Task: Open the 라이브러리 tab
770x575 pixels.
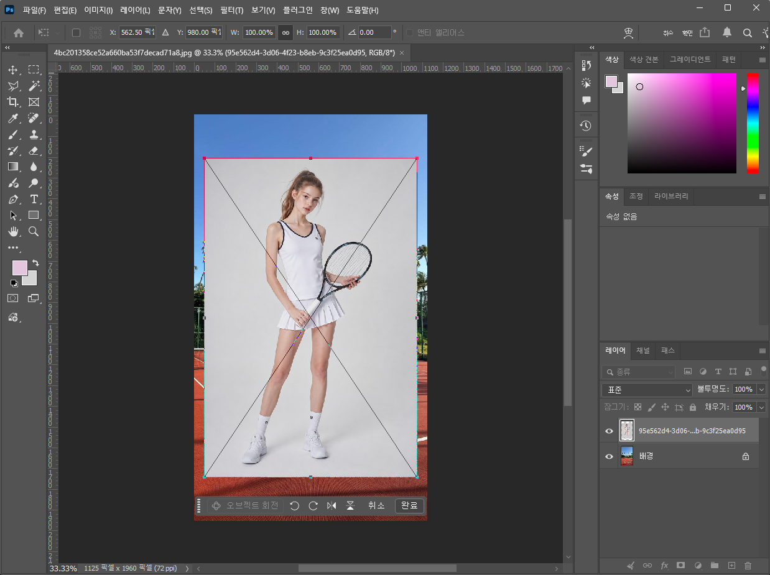Action: (x=671, y=196)
